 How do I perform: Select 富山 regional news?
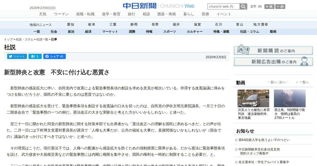click(x=240, y=25)
